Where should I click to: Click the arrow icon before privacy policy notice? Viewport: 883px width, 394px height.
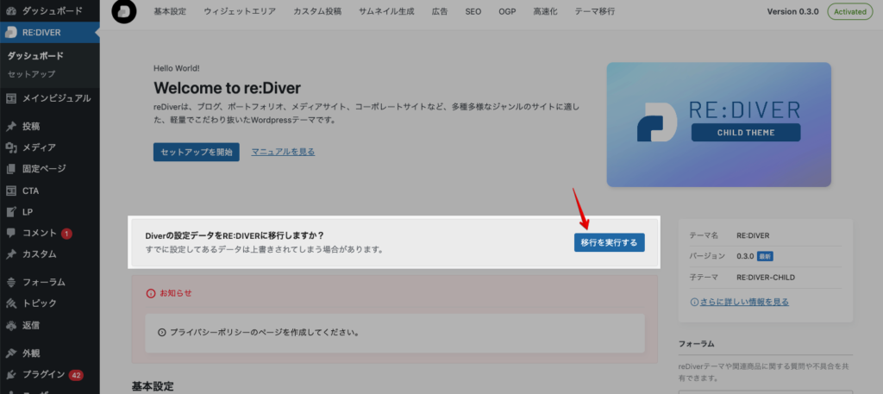pyautogui.click(x=162, y=333)
